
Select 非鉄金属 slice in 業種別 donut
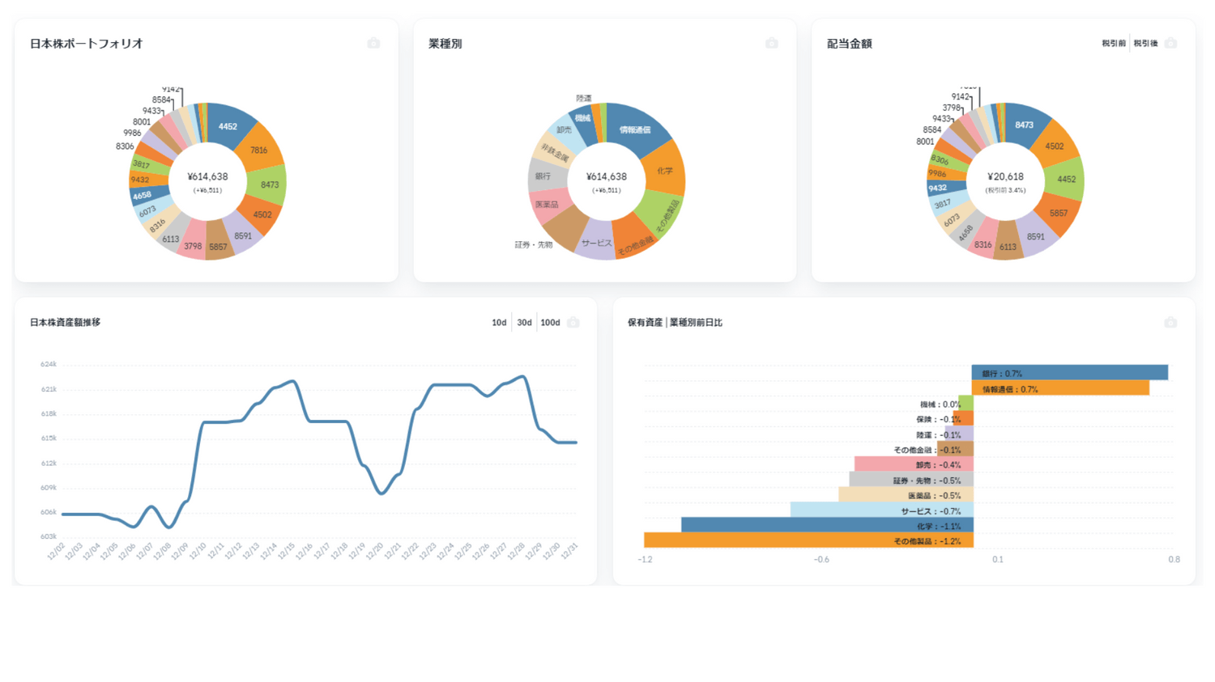(x=555, y=152)
